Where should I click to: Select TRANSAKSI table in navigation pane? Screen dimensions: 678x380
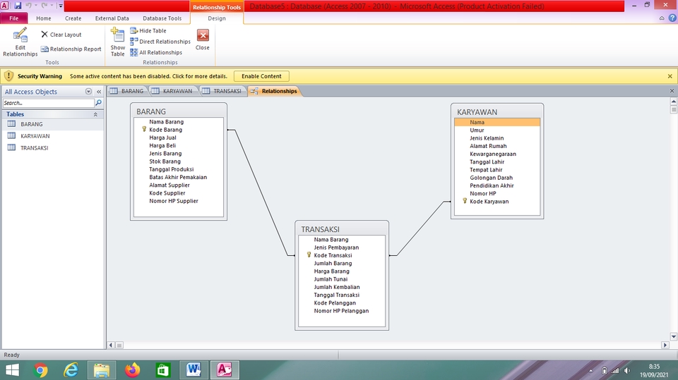click(52, 147)
